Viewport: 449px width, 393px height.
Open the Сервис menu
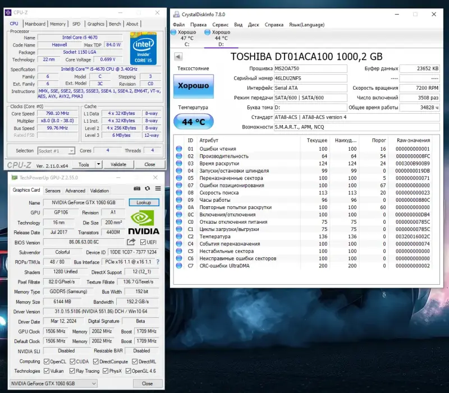220,25
